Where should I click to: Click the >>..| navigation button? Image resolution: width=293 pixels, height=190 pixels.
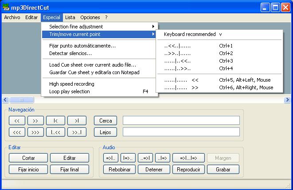(77, 132)
